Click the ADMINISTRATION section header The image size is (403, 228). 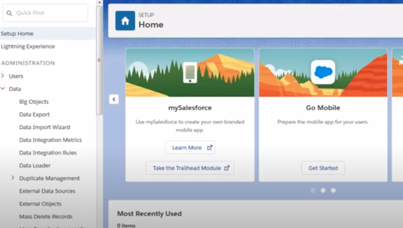coord(28,63)
